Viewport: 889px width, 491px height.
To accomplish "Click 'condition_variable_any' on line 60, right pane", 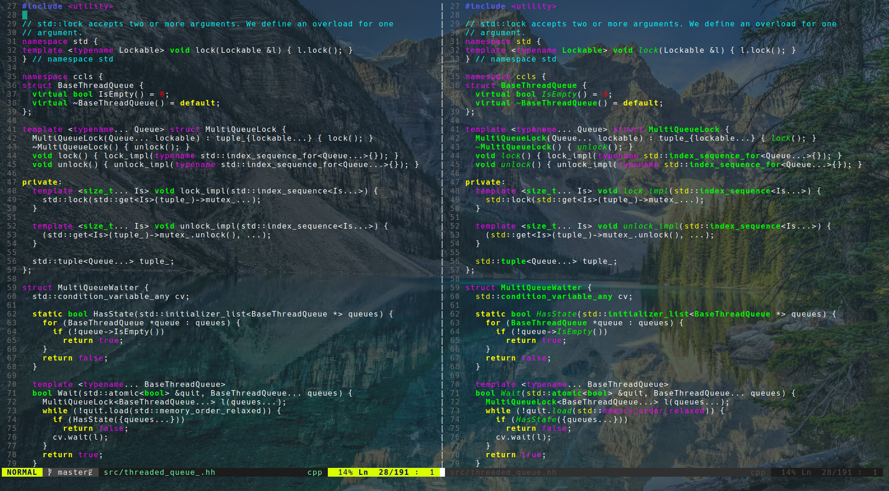I will (557, 296).
